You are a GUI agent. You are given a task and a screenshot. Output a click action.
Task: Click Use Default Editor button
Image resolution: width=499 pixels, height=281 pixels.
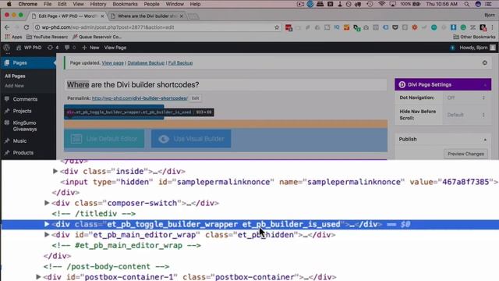point(104,139)
